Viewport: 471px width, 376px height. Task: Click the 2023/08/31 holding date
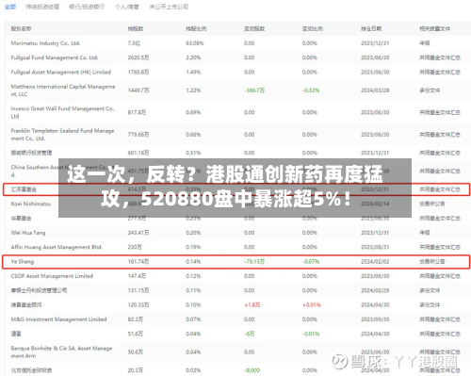[x=375, y=247]
